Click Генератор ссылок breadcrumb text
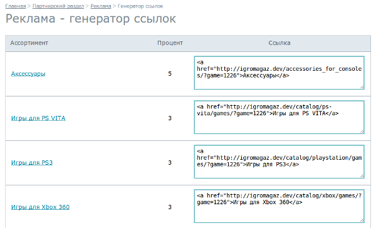This screenshot has height=228, width=376. (140, 6)
